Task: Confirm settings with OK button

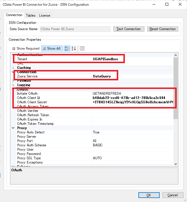Action: [149, 195]
